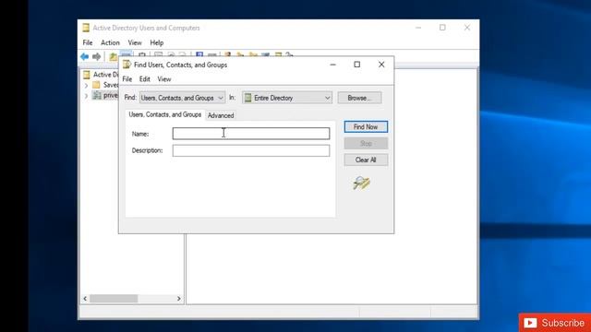The height and width of the screenshot is (332, 591).
Task: Expand the domain tree node
Action: (86, 96)
